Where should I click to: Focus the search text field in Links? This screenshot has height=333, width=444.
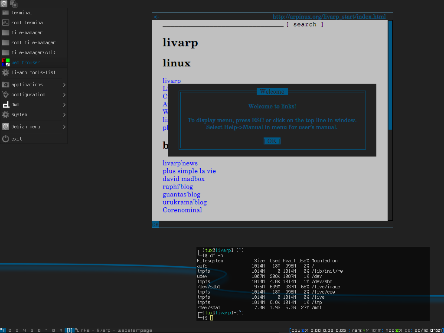(223, 24)
